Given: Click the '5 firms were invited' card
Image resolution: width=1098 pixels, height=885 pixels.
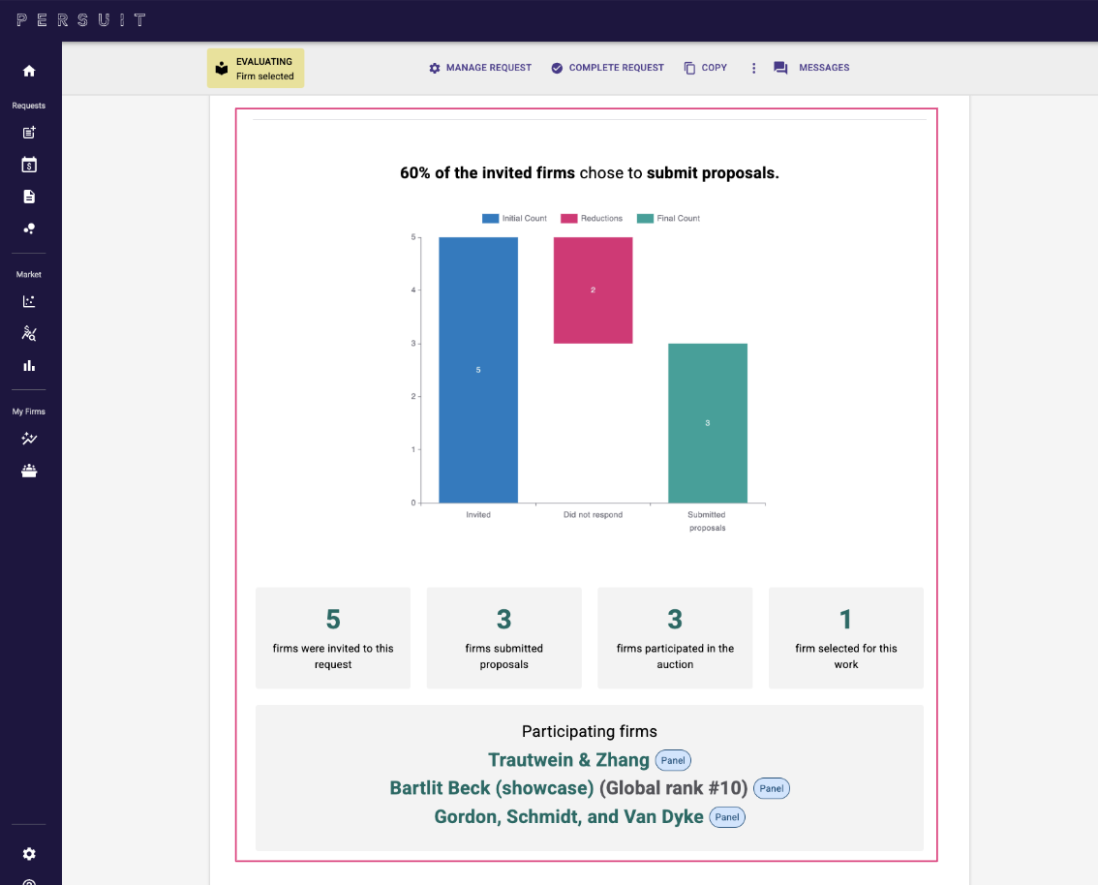Looking at the screenshot, I should click(x=333, y=638).
